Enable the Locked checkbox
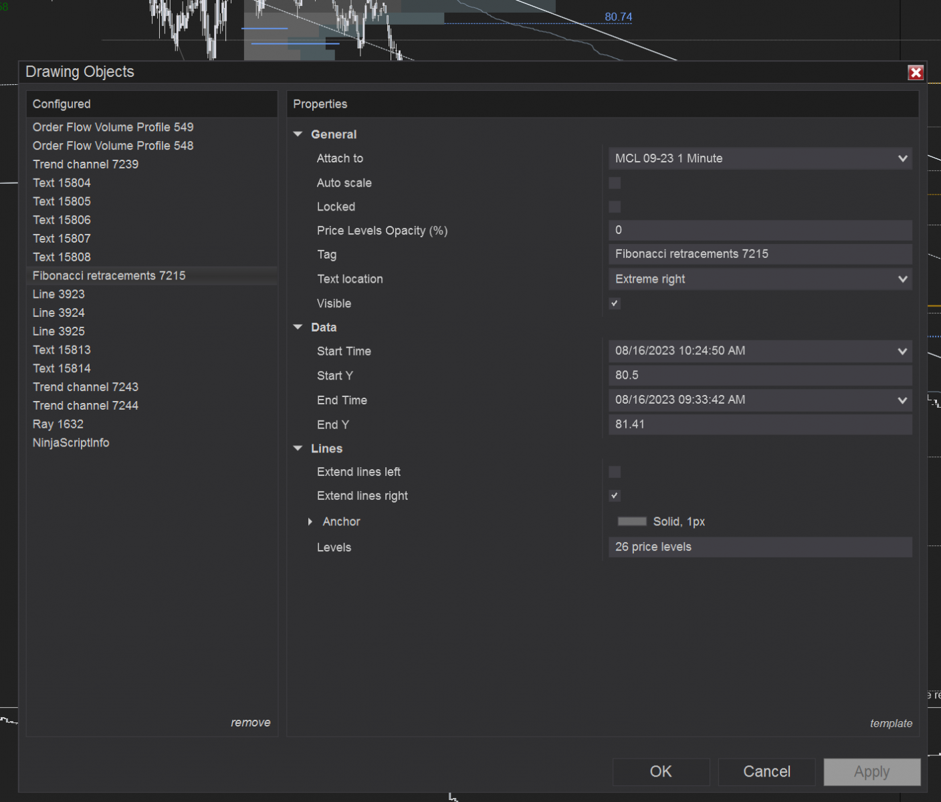Viewport: 941px width, 802px height. tap(615, 207)
